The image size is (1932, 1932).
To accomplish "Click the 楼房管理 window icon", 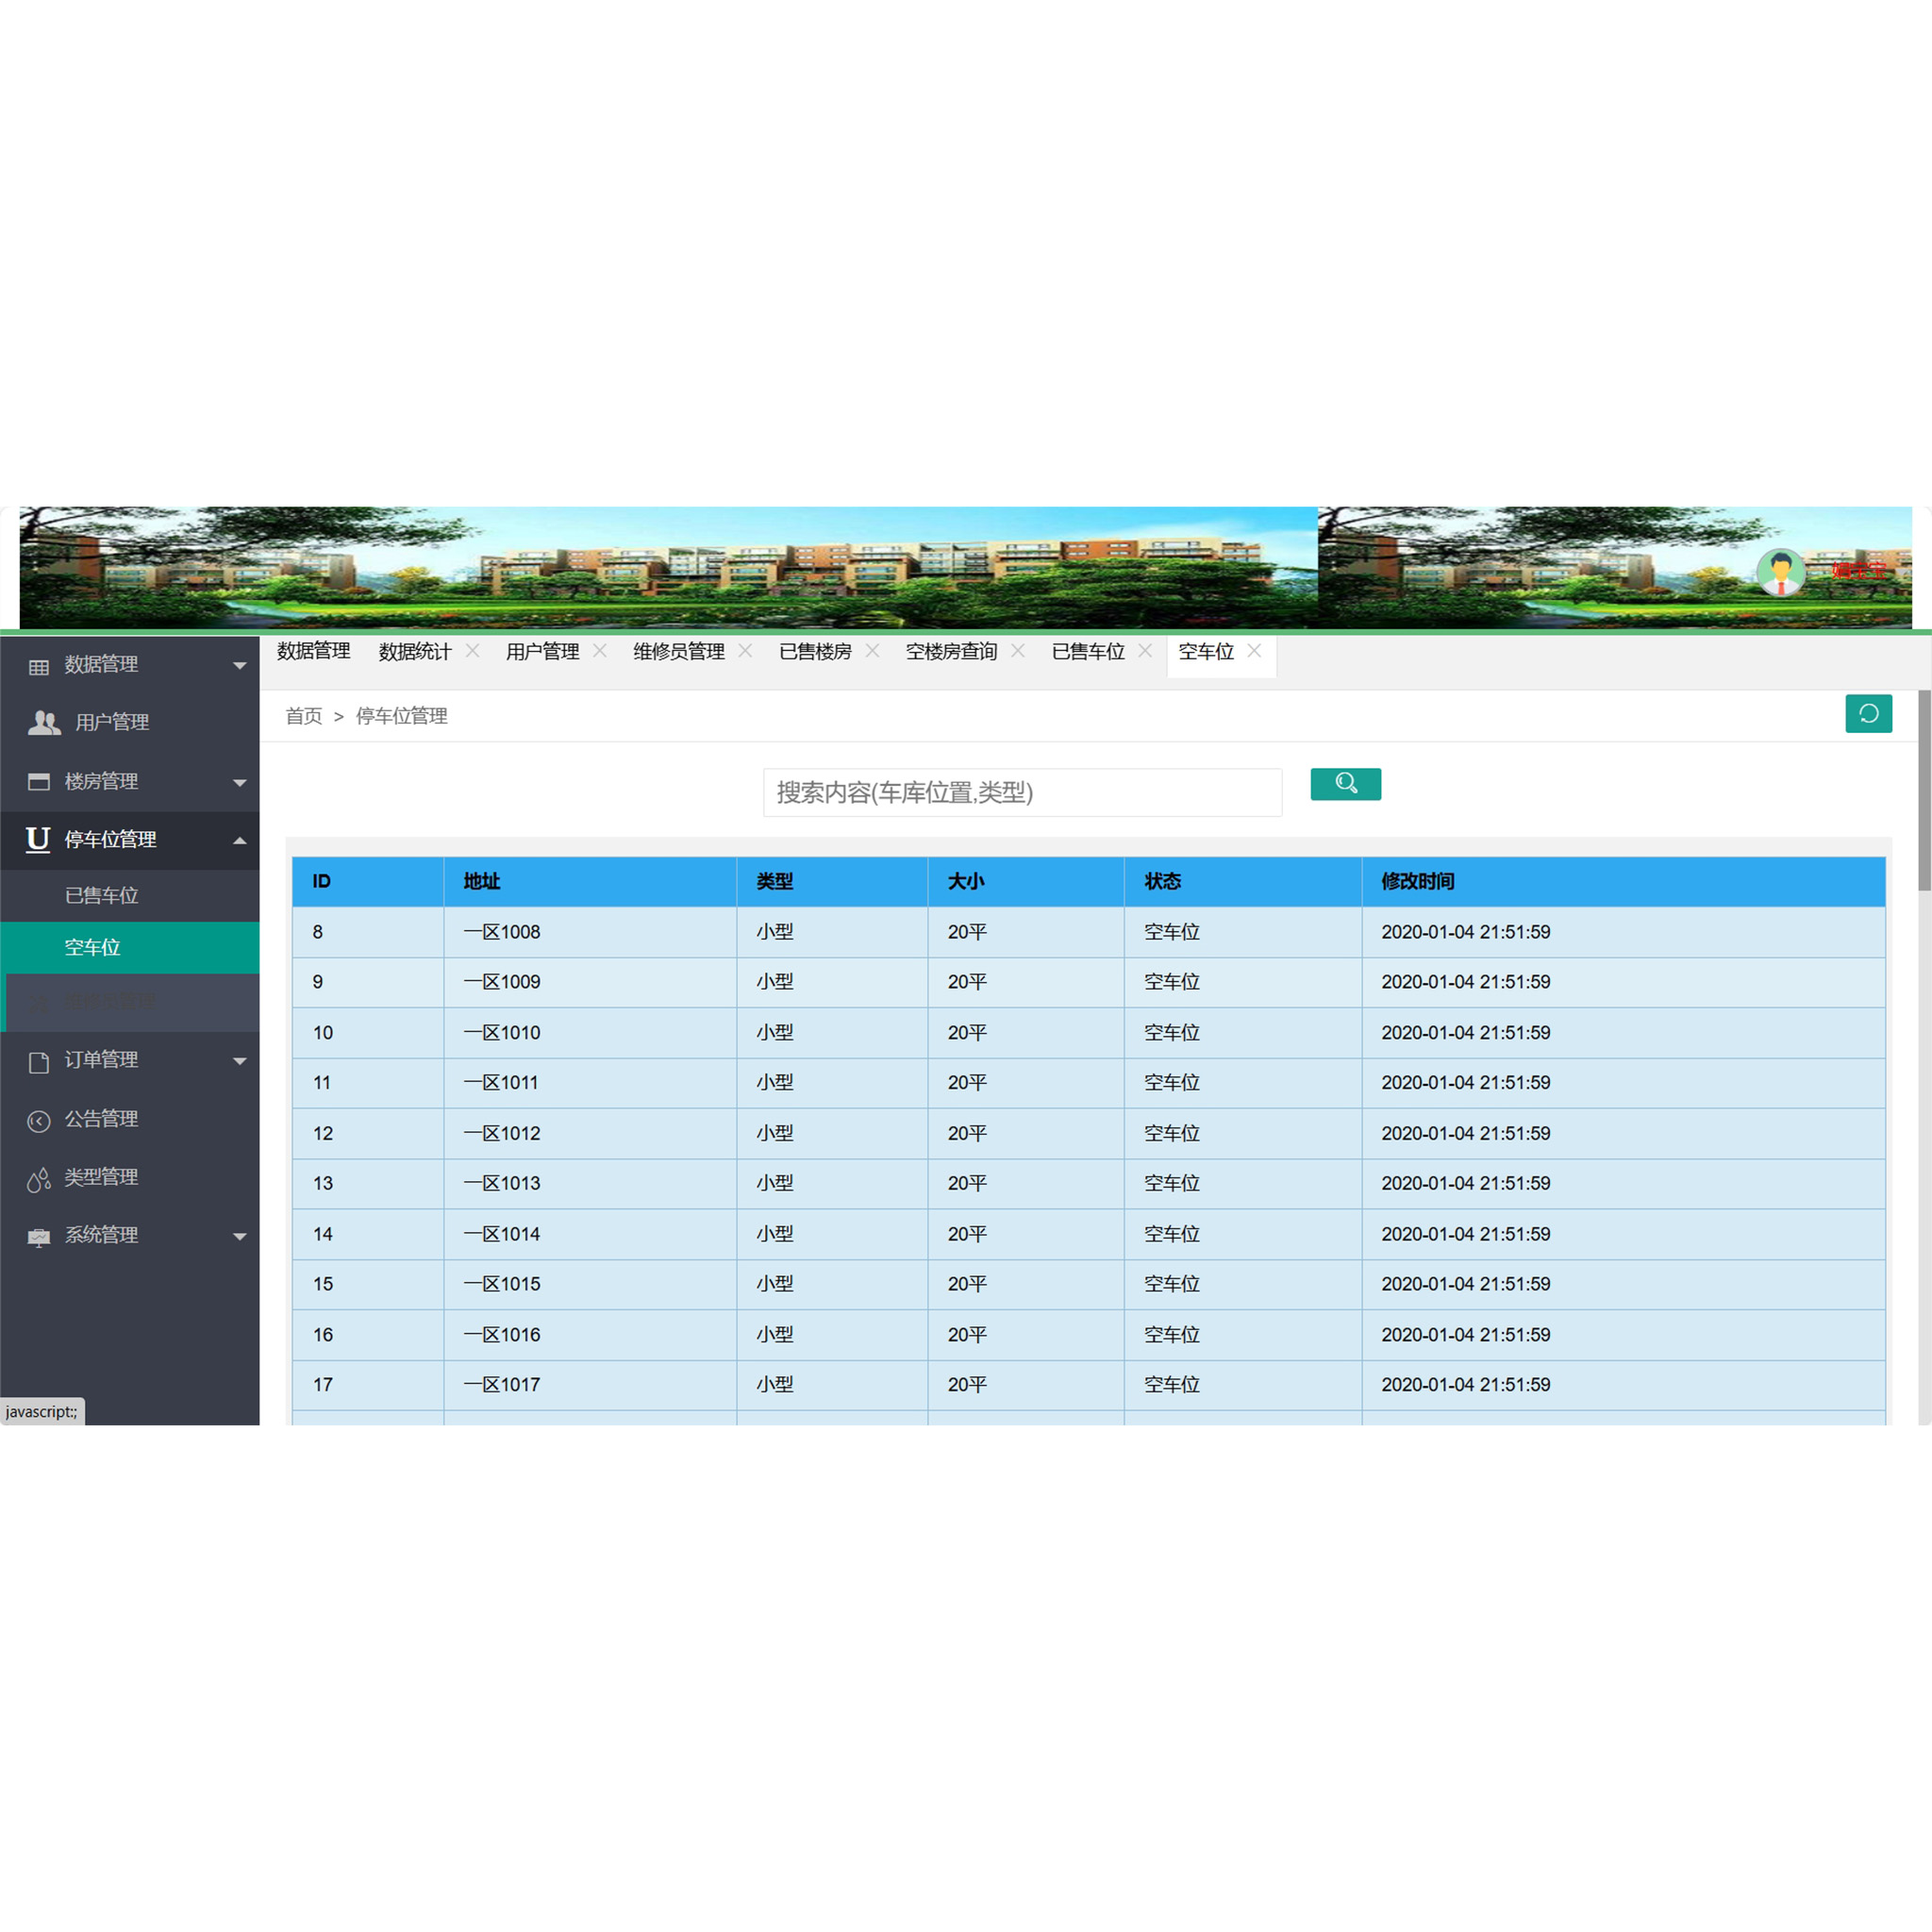I will point(38,782).
